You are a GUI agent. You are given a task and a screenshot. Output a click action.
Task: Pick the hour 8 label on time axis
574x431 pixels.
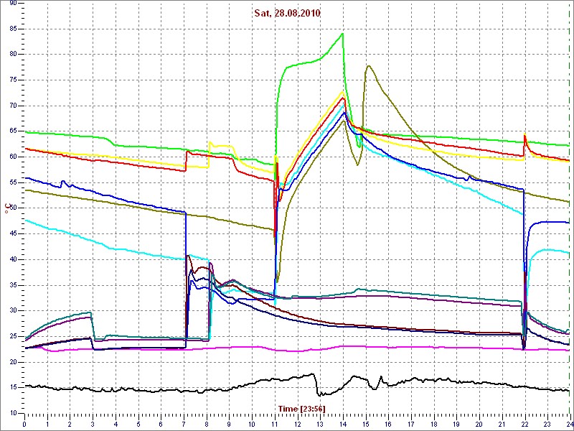[206, 423]
